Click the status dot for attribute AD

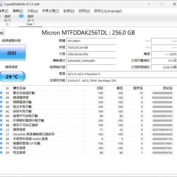coord(1,116)
